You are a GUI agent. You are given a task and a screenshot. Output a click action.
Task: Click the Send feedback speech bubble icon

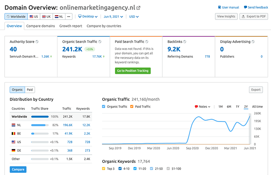(x=245, y=7)
